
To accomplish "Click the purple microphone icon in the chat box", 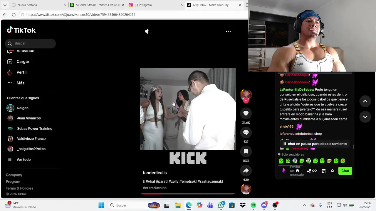I will (x=283, y=171).
